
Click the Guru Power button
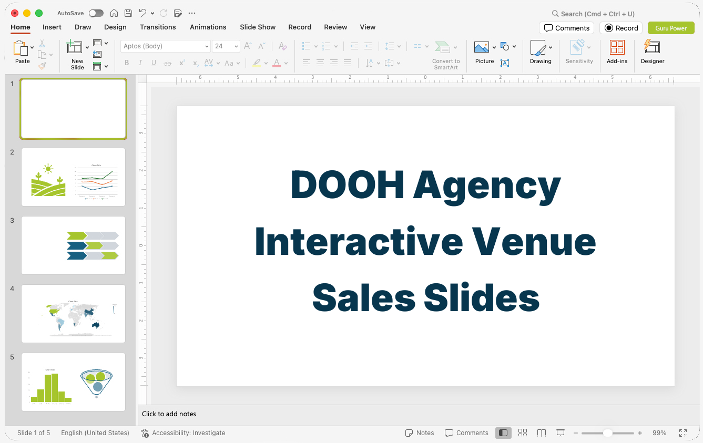[x=671, y=28]
